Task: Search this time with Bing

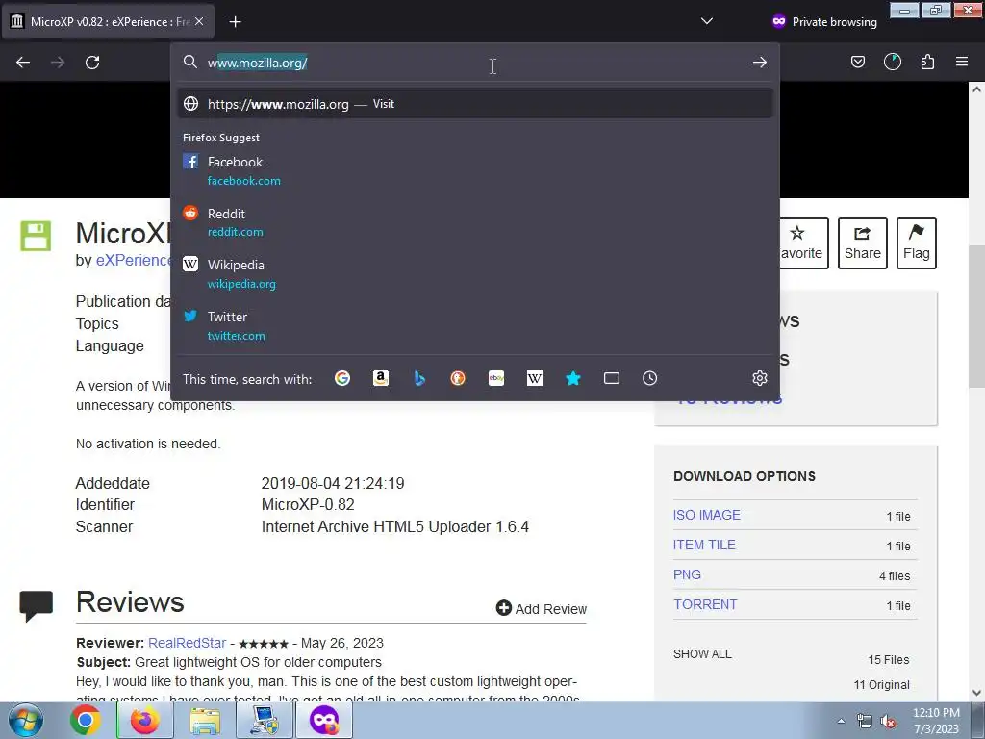Action: pyautogui.click(x=419, y=378)
